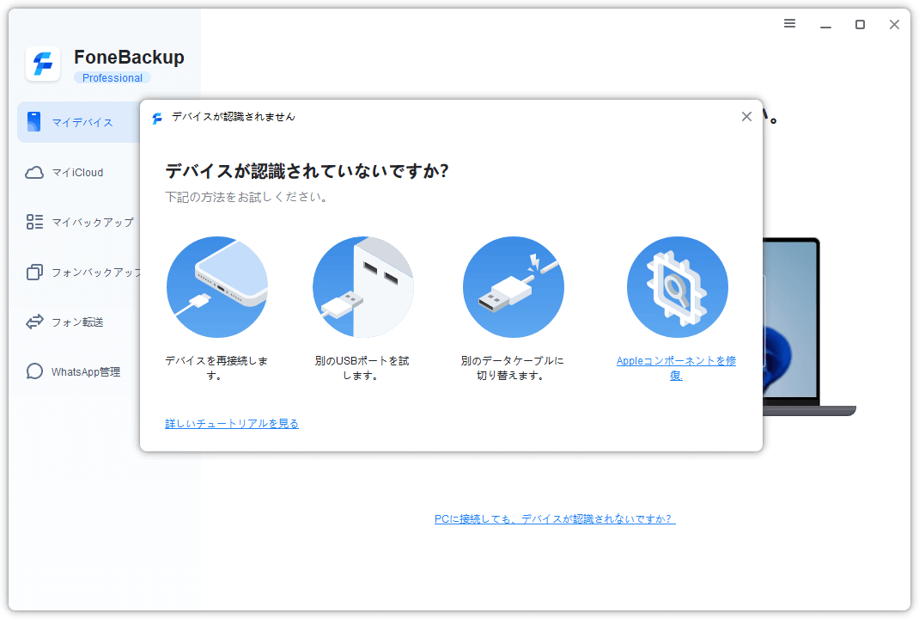Click the フォンバックアップ copy icon
919x619 pixels.
(34, 273)
